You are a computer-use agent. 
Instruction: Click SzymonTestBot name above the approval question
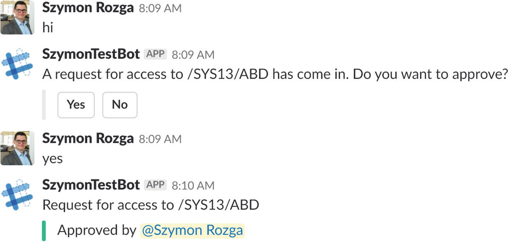click(91, 54)
